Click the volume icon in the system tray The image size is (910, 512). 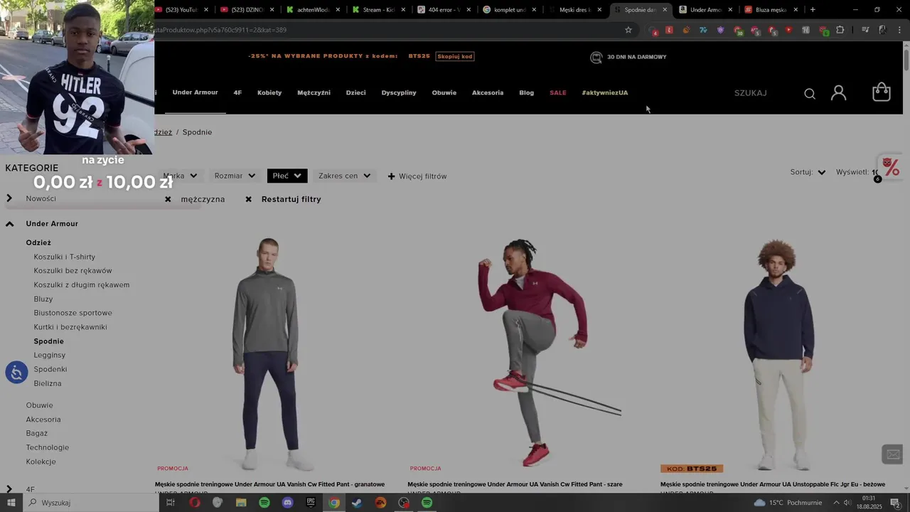coord(847,503)
